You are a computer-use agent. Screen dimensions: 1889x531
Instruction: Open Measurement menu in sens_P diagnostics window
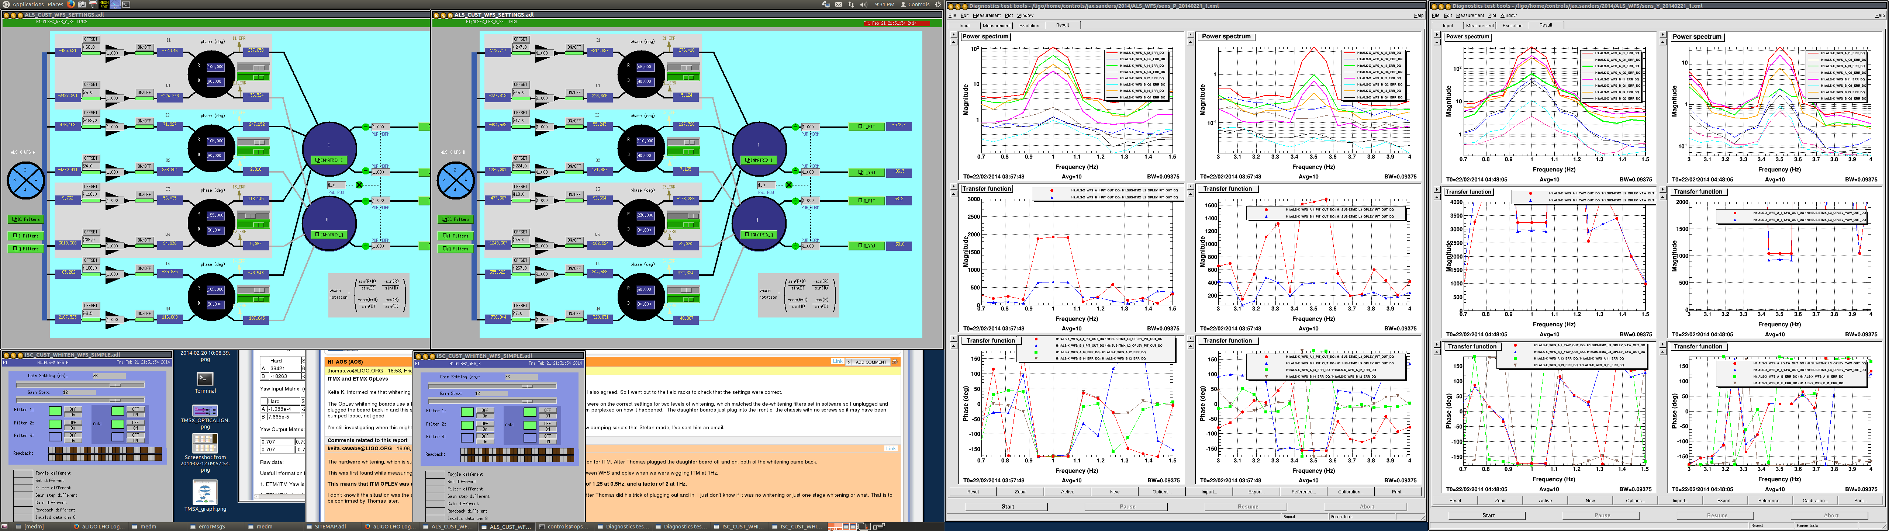pyautogui.click(x=987, y=15)
